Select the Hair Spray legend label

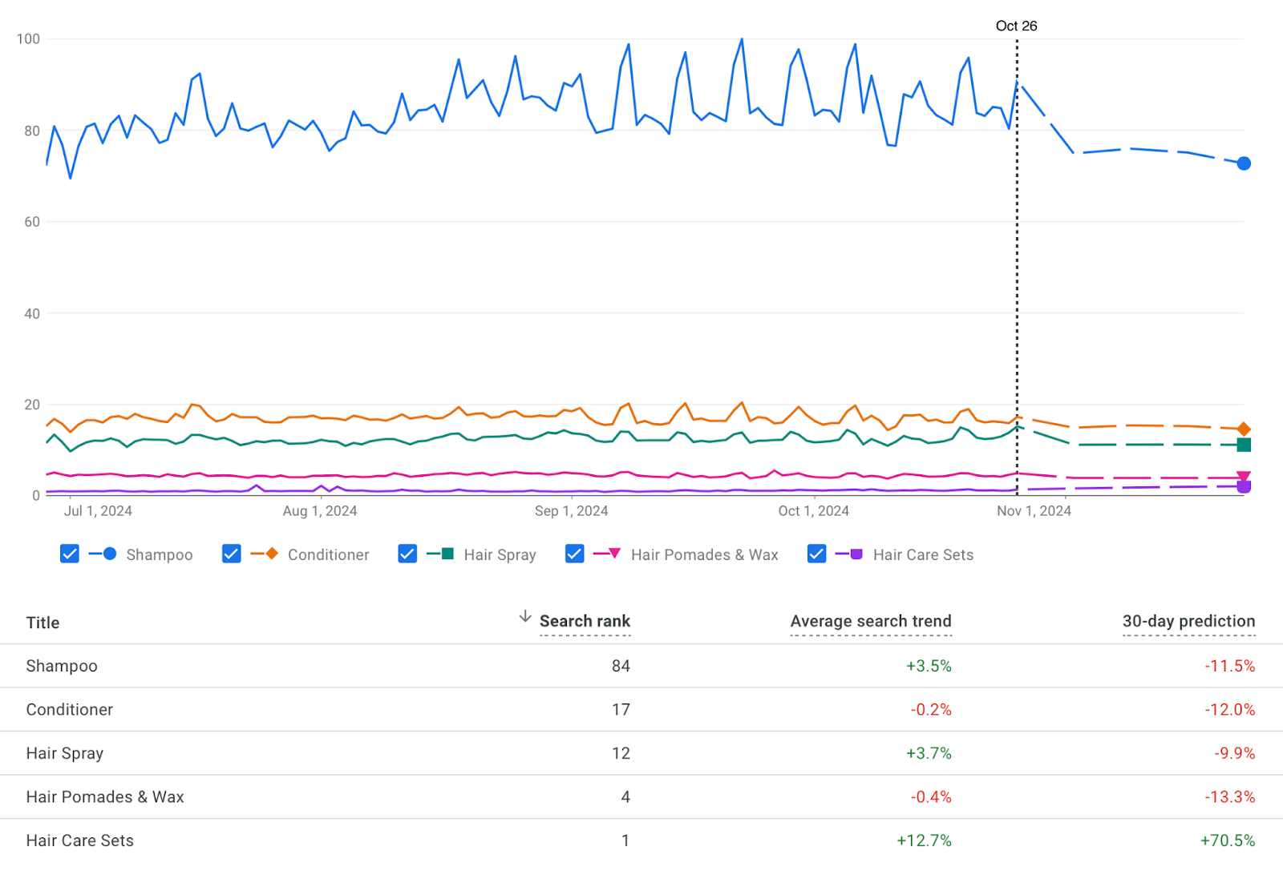tap(500, 554)
